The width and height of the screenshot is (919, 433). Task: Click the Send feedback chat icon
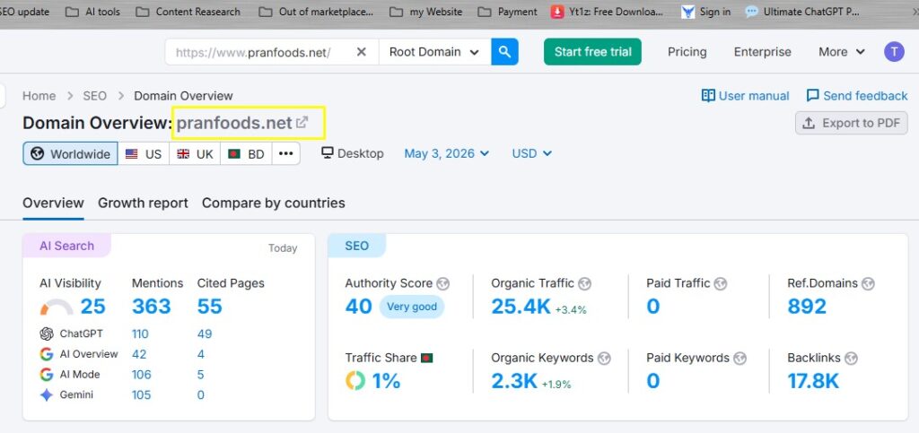point(813,95)
